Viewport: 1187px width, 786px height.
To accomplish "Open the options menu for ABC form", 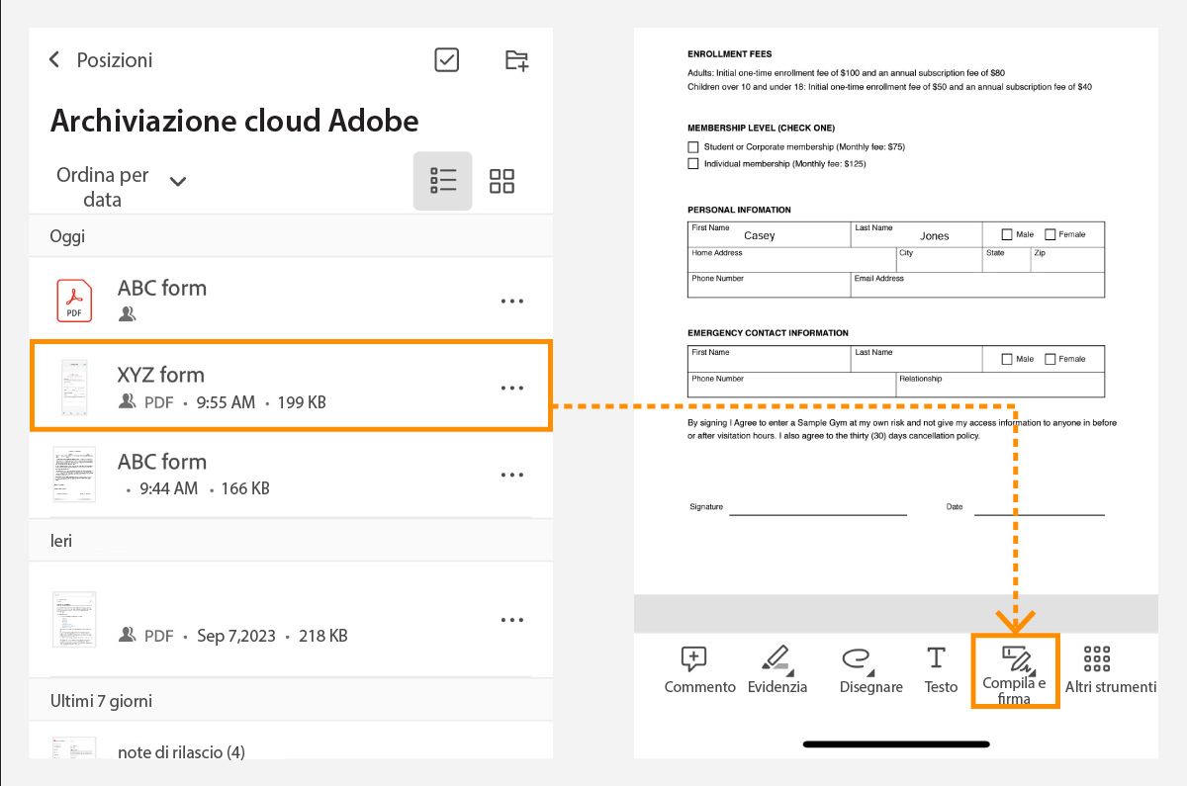I will pyautogui.click(x=512, y=301).
